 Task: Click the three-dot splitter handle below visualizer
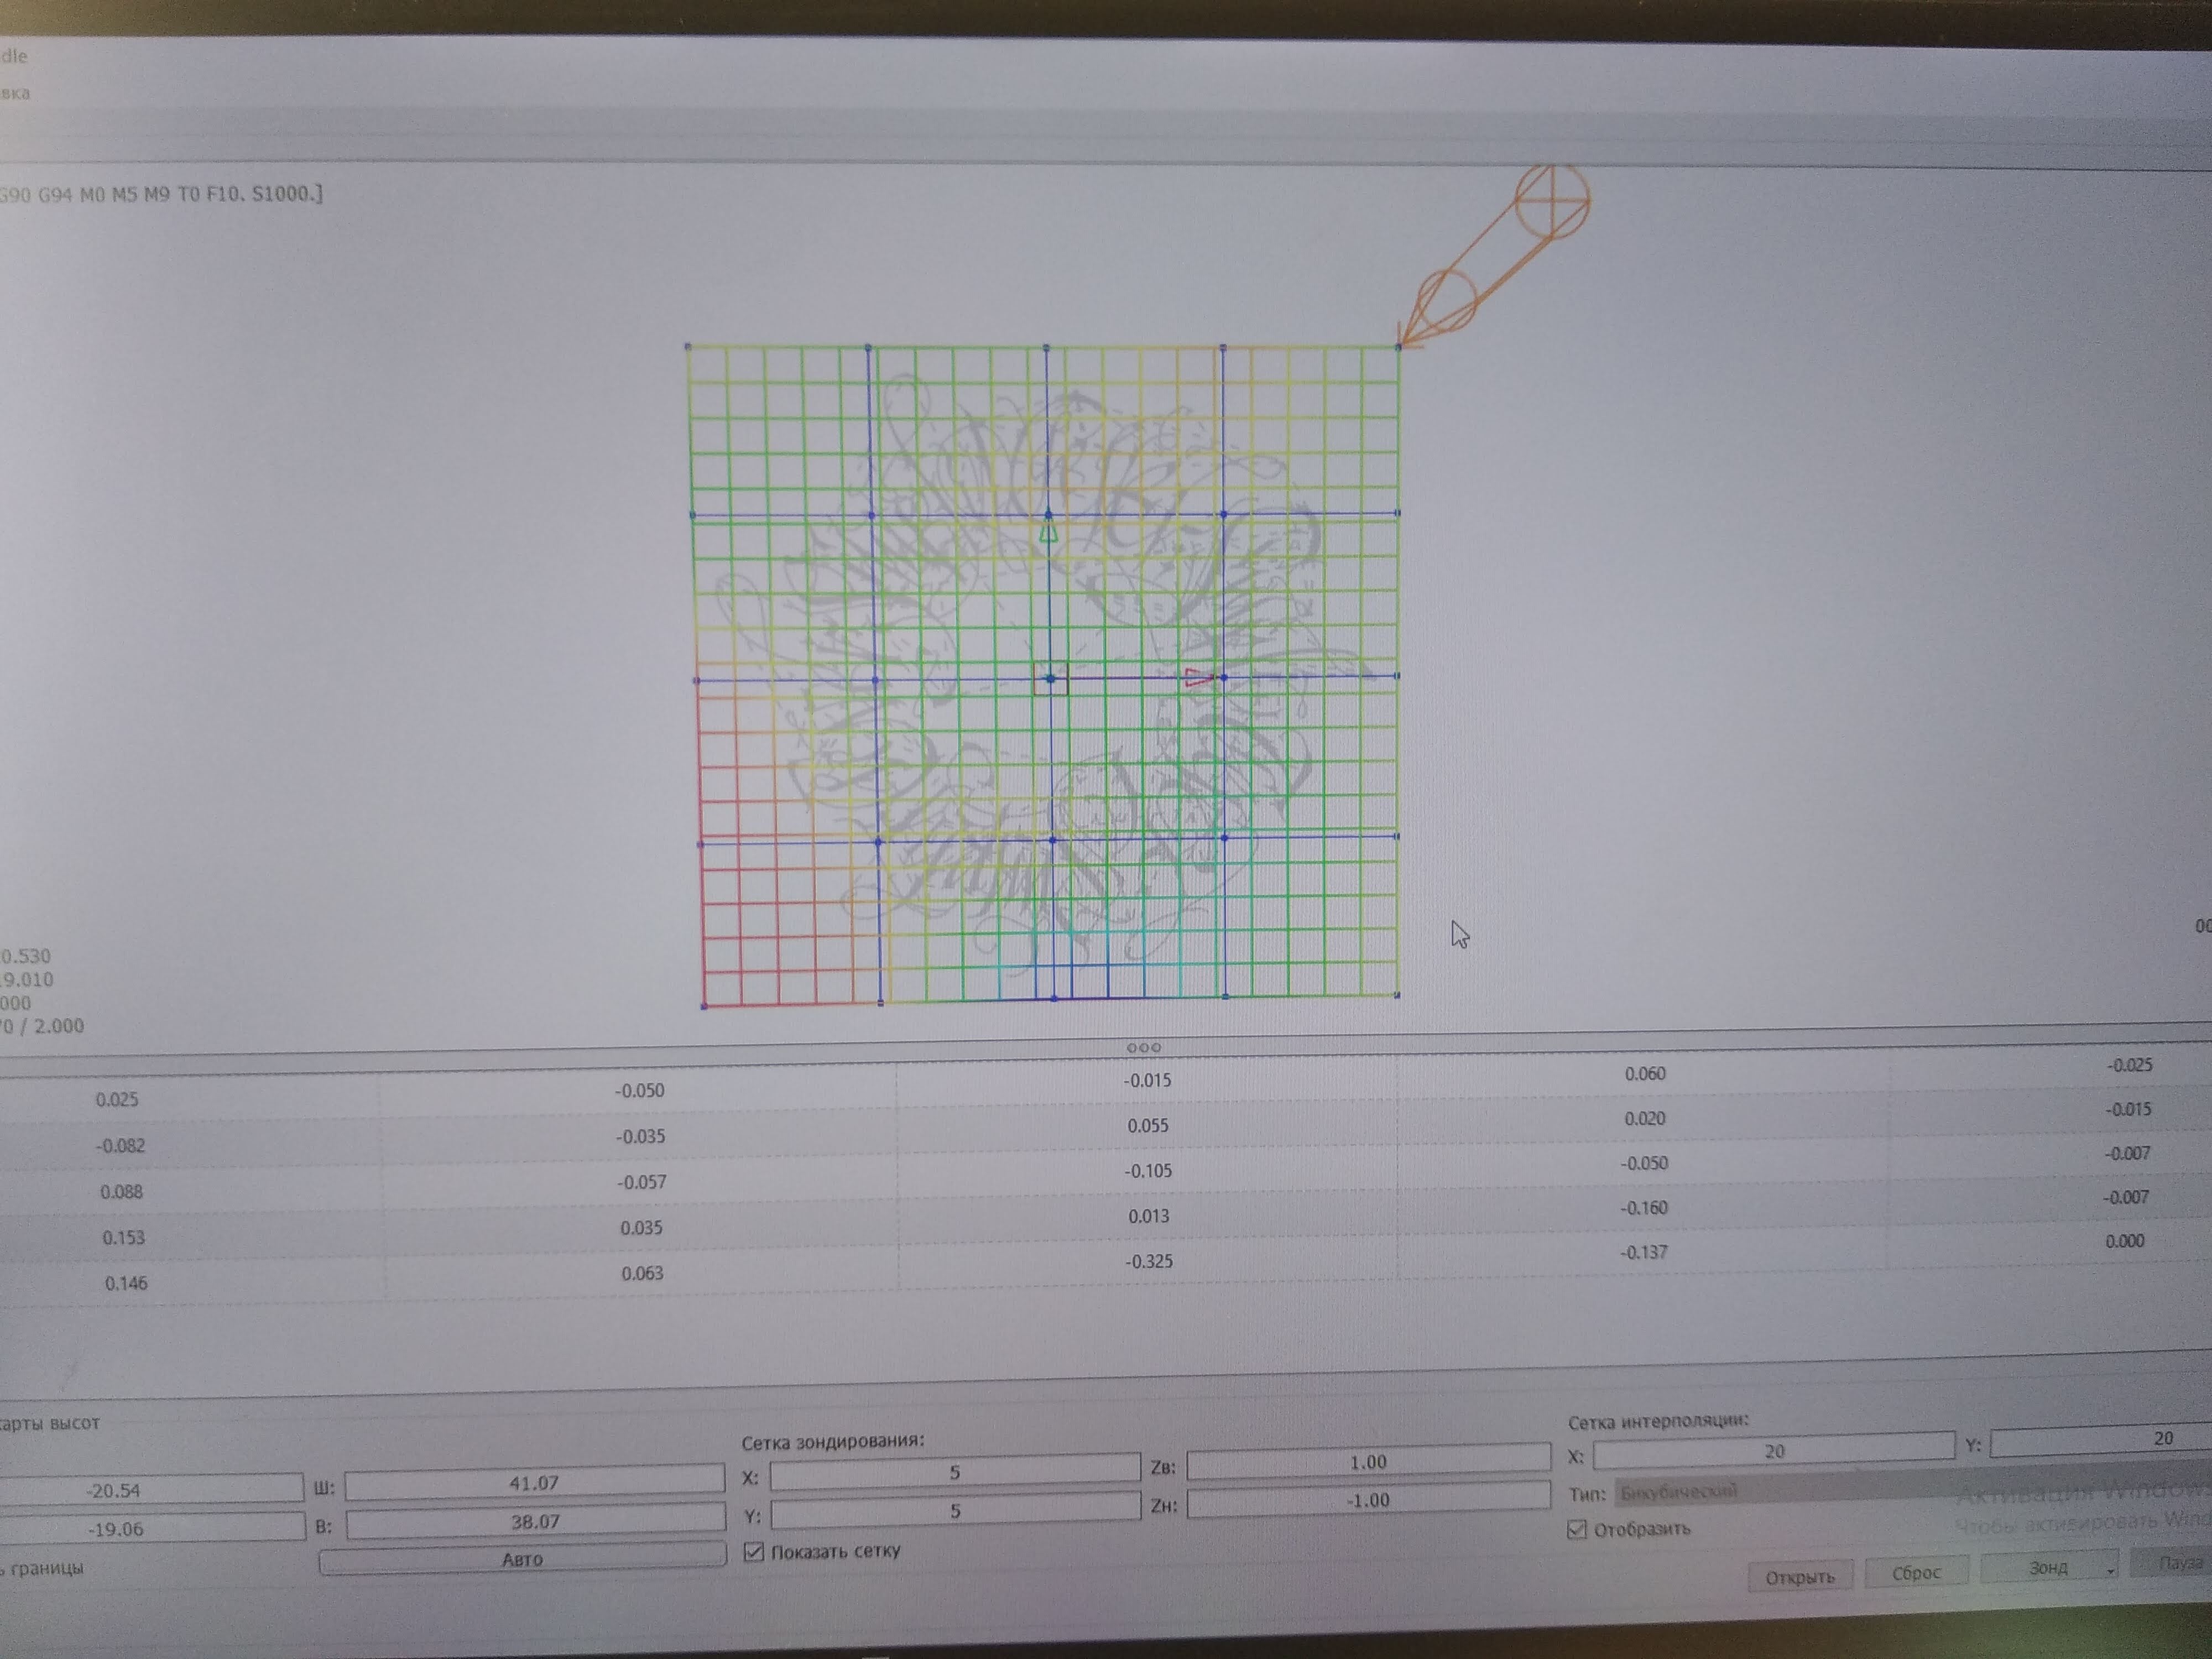[1143, 1047]
